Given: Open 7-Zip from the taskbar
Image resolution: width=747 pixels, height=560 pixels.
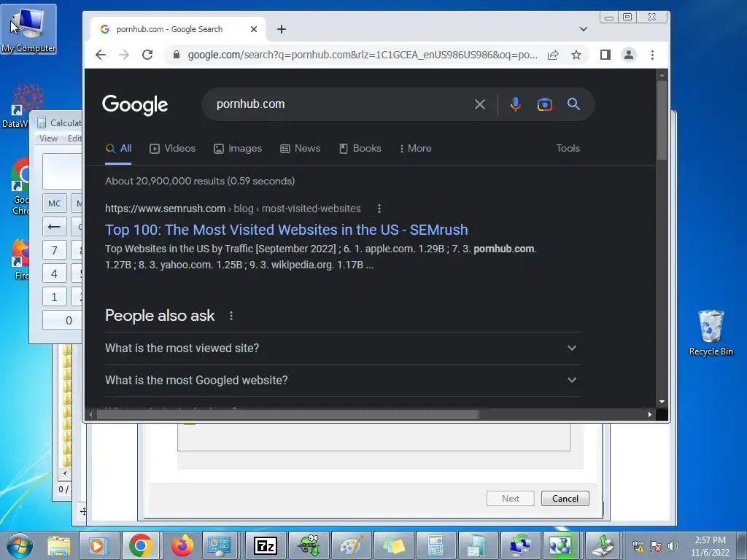Looking at the screenshot, I should pyautogui.click(x=266, y=545).
